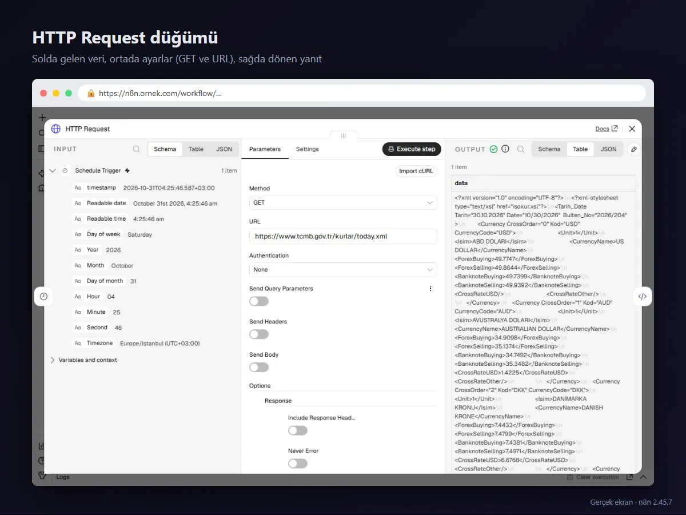
Task: Click the Hour field type icon
Action: 78,296
